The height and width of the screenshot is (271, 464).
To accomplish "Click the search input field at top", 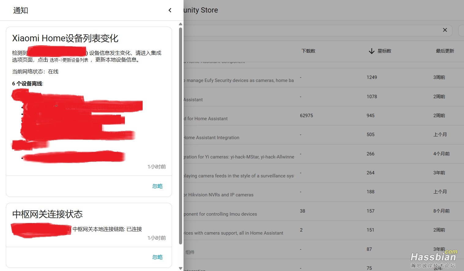I will pyautogui.click(x=306, y=30).
